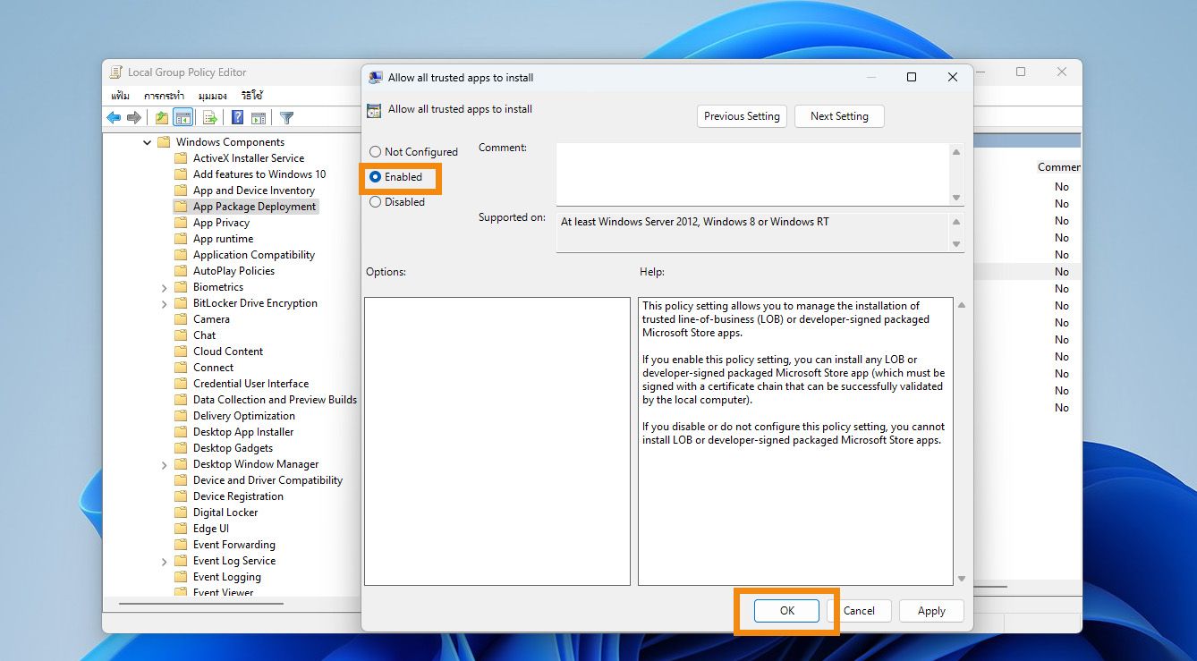
Task: Expand the Desktop Window Manager node arrow
Action: [165, 465]
